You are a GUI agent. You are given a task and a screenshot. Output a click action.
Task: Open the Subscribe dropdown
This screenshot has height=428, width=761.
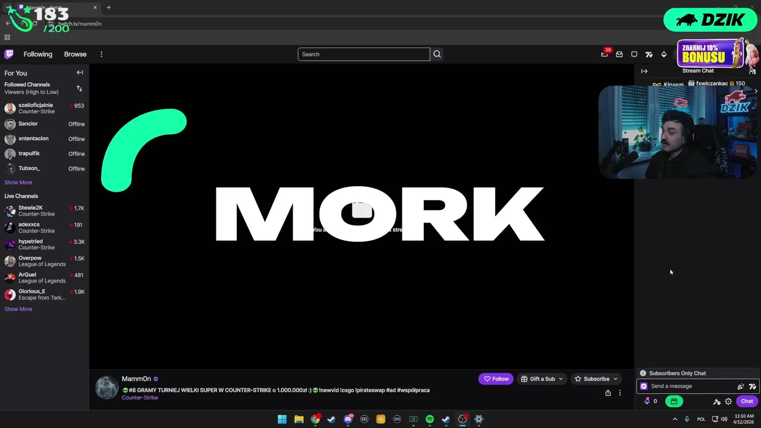click(x=596, y=379)
